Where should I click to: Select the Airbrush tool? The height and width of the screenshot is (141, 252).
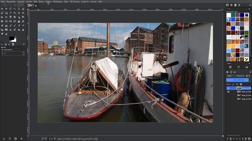[23, 25]
